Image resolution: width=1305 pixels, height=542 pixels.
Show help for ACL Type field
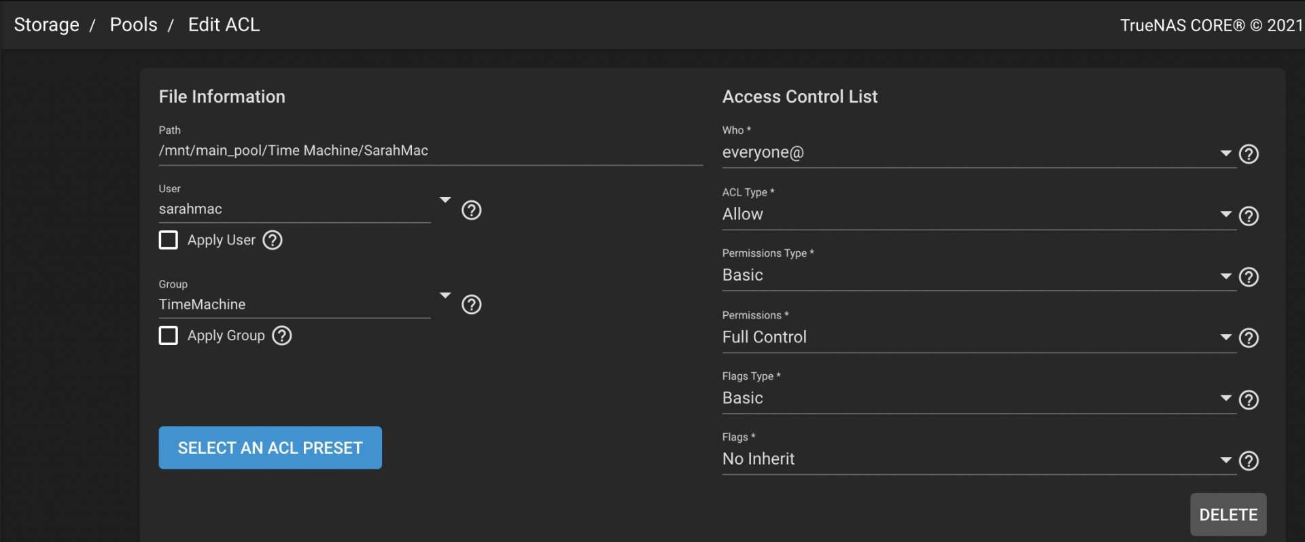pos(1249,216)
